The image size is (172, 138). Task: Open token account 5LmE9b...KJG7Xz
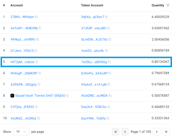(94, 39)
